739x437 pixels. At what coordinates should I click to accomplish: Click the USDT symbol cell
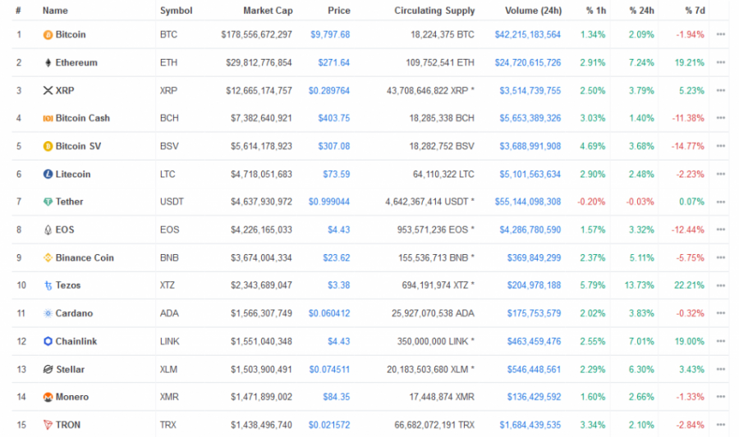point(172,202)
